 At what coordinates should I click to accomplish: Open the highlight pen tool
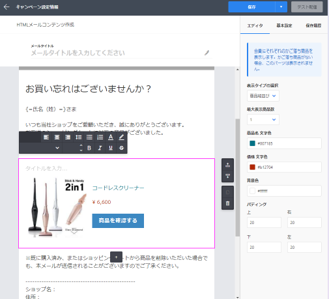(121, 137)
